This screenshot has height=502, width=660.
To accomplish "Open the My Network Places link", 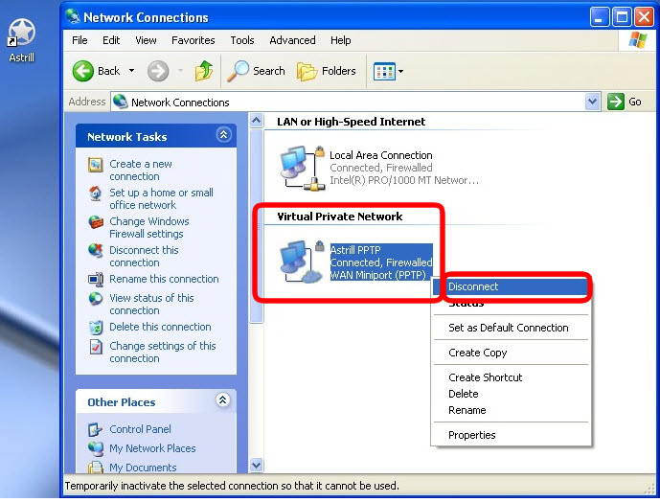I will 152,448.
